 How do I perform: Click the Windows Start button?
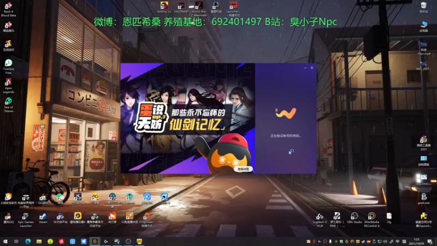pyautogui.click(x=5, y=242)
